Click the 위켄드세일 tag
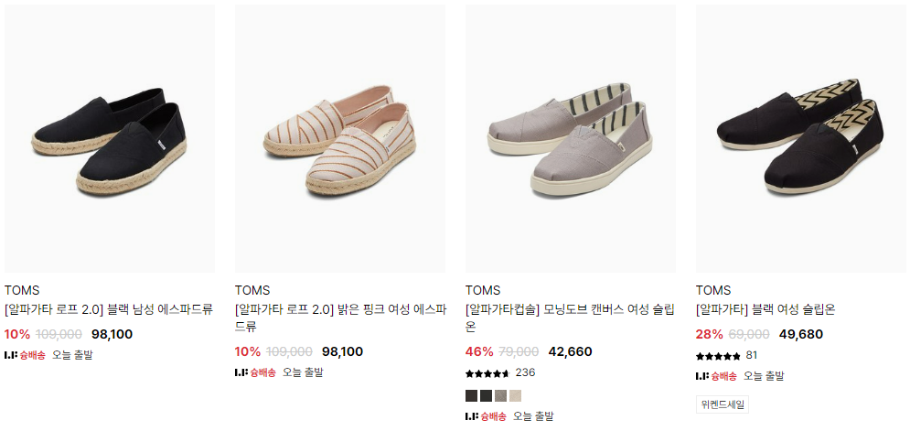The image size is (910, 431). [x=722, y=404]
